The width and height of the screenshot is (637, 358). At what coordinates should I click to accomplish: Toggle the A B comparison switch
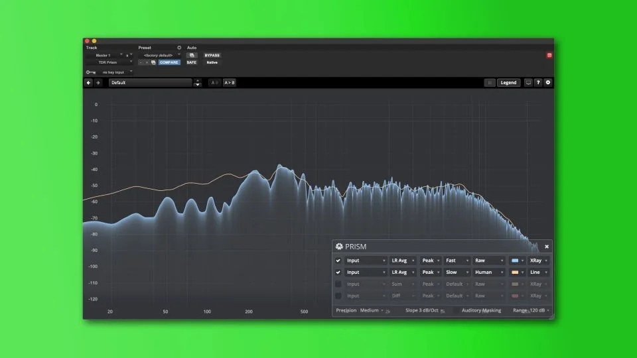click(214, 82)
